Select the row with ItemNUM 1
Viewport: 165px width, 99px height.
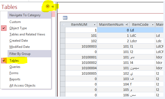coord(63,30)
